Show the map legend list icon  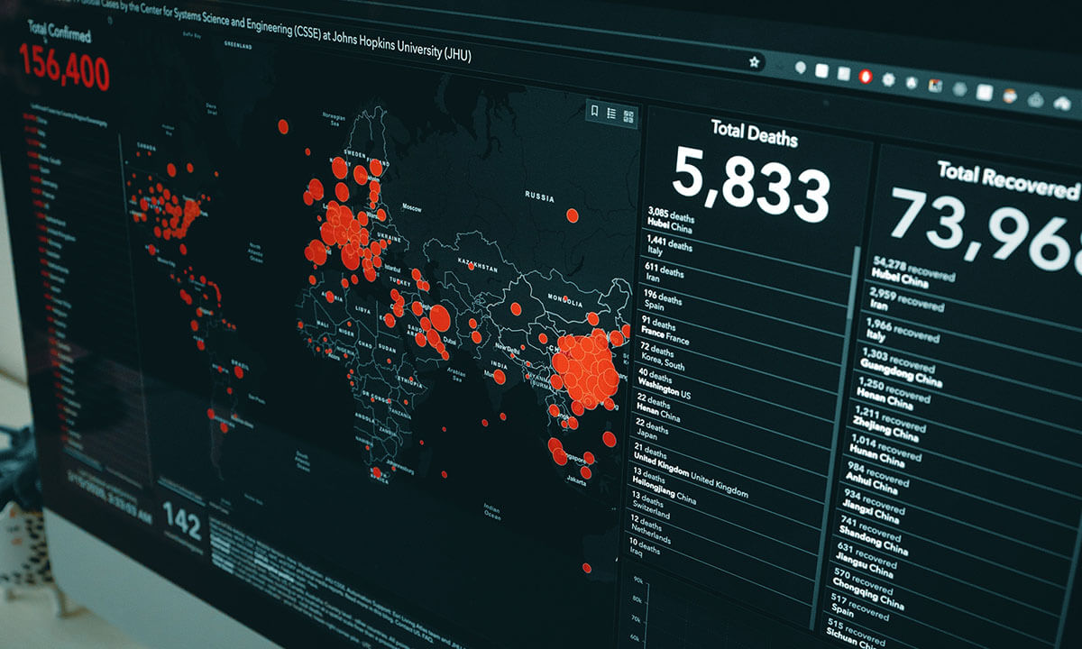[x=611, y=113]
